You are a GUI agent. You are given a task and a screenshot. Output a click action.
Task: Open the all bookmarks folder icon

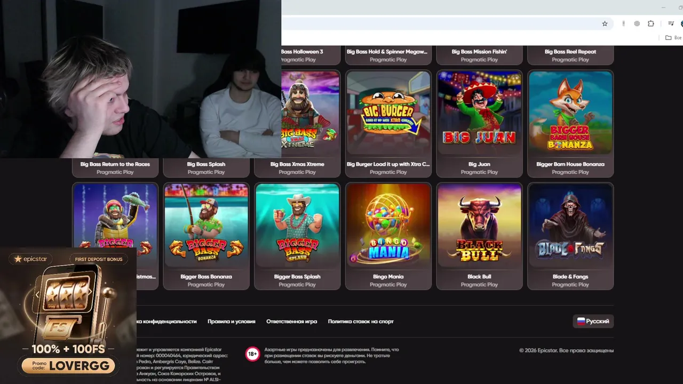tap(668, 38)
